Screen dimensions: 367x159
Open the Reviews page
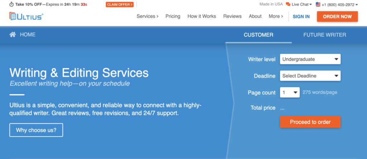click(232, 16)
